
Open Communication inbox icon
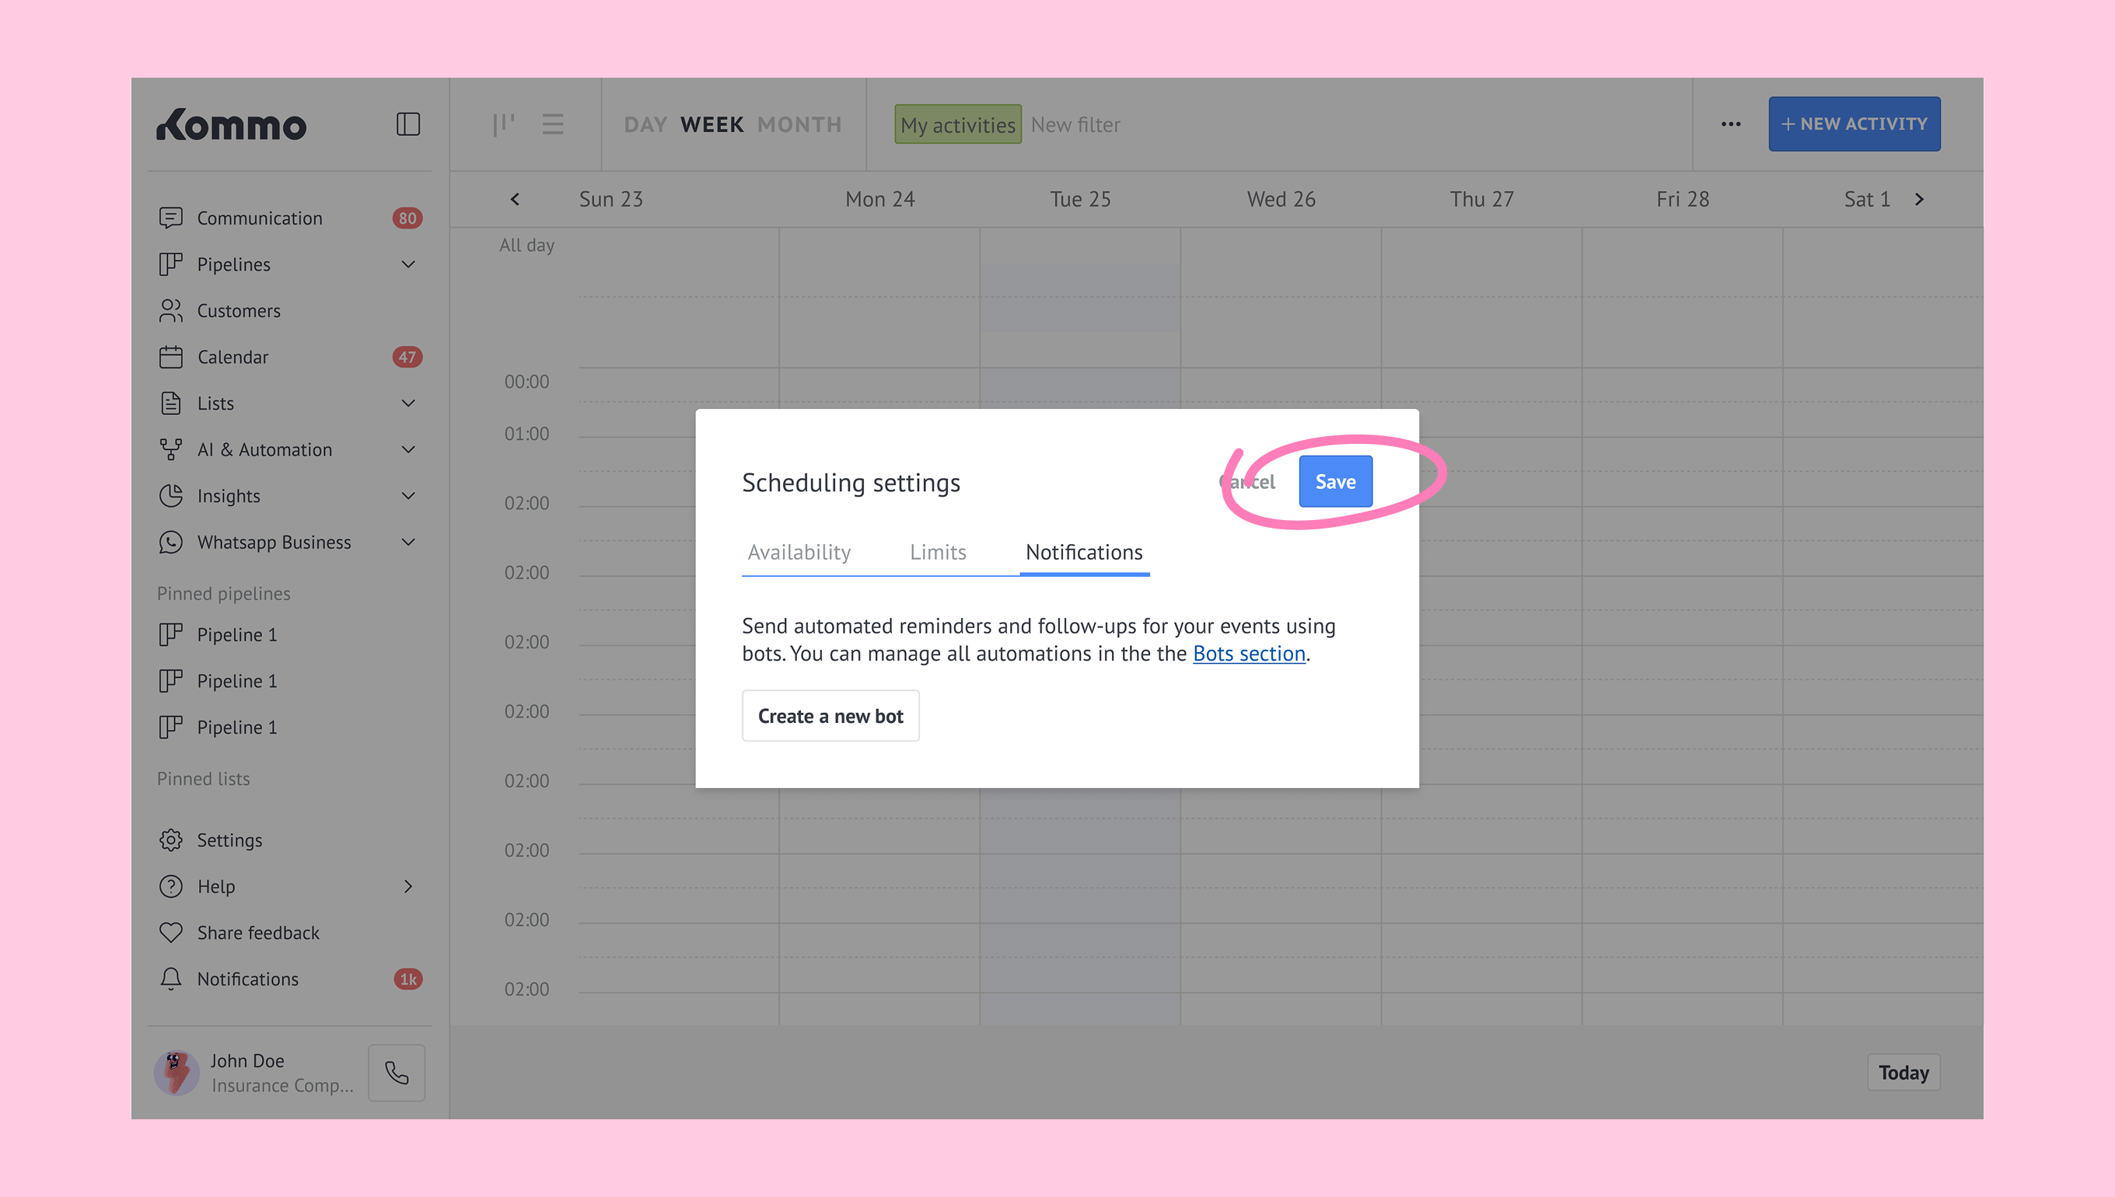coord(171,218)
